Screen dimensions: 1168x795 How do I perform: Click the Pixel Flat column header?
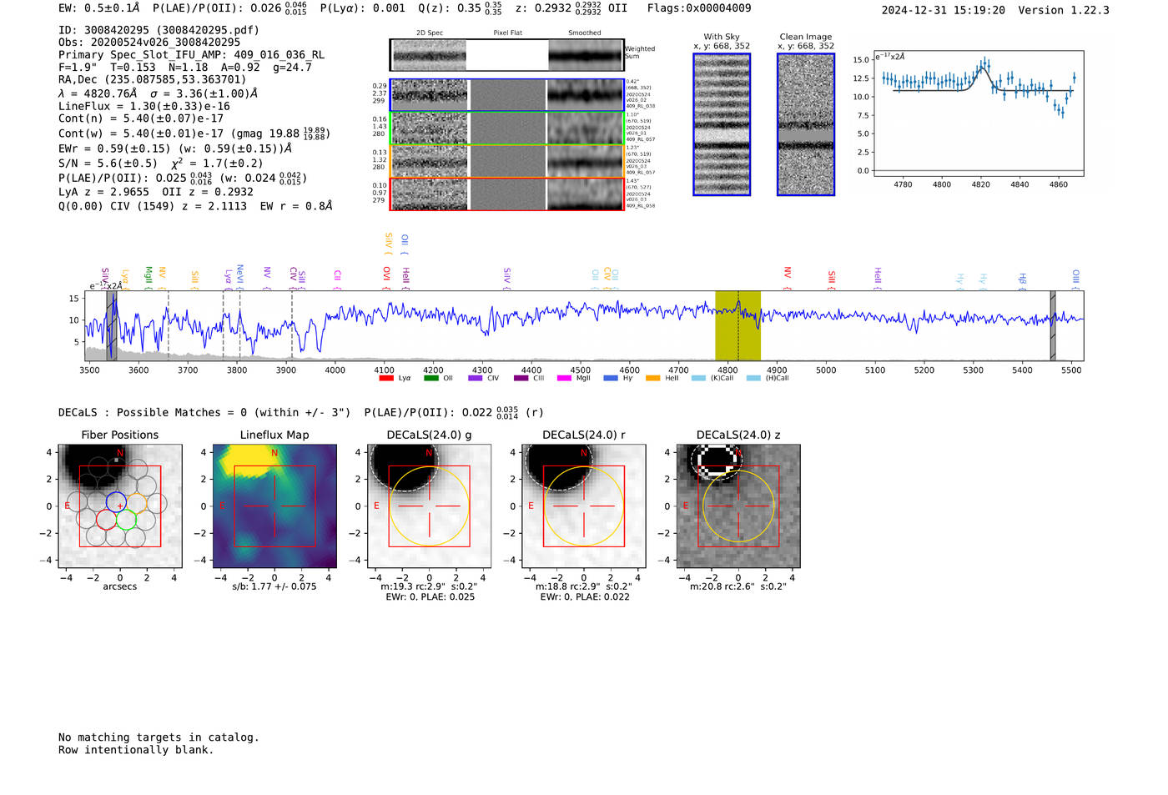507,33
